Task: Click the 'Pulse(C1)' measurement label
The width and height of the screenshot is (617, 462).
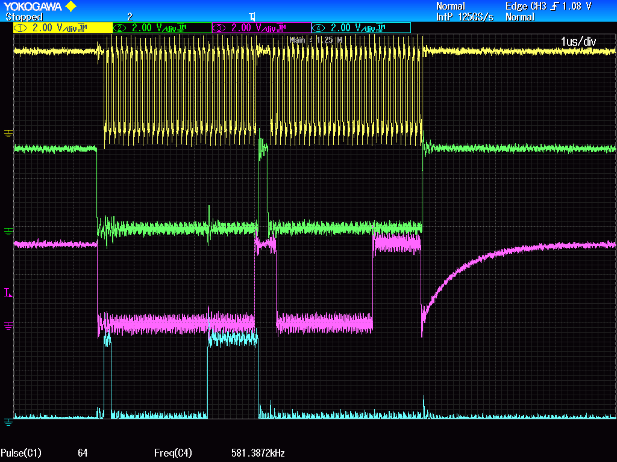Action: click(21, 453)
